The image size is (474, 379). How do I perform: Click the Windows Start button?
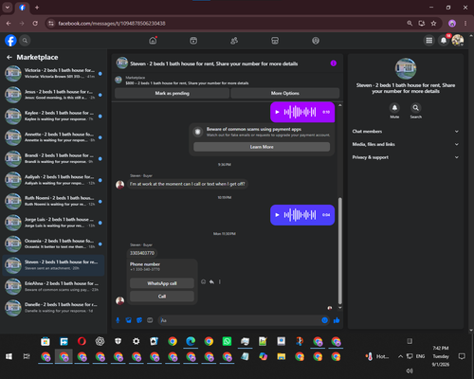(x=9, y=356)
